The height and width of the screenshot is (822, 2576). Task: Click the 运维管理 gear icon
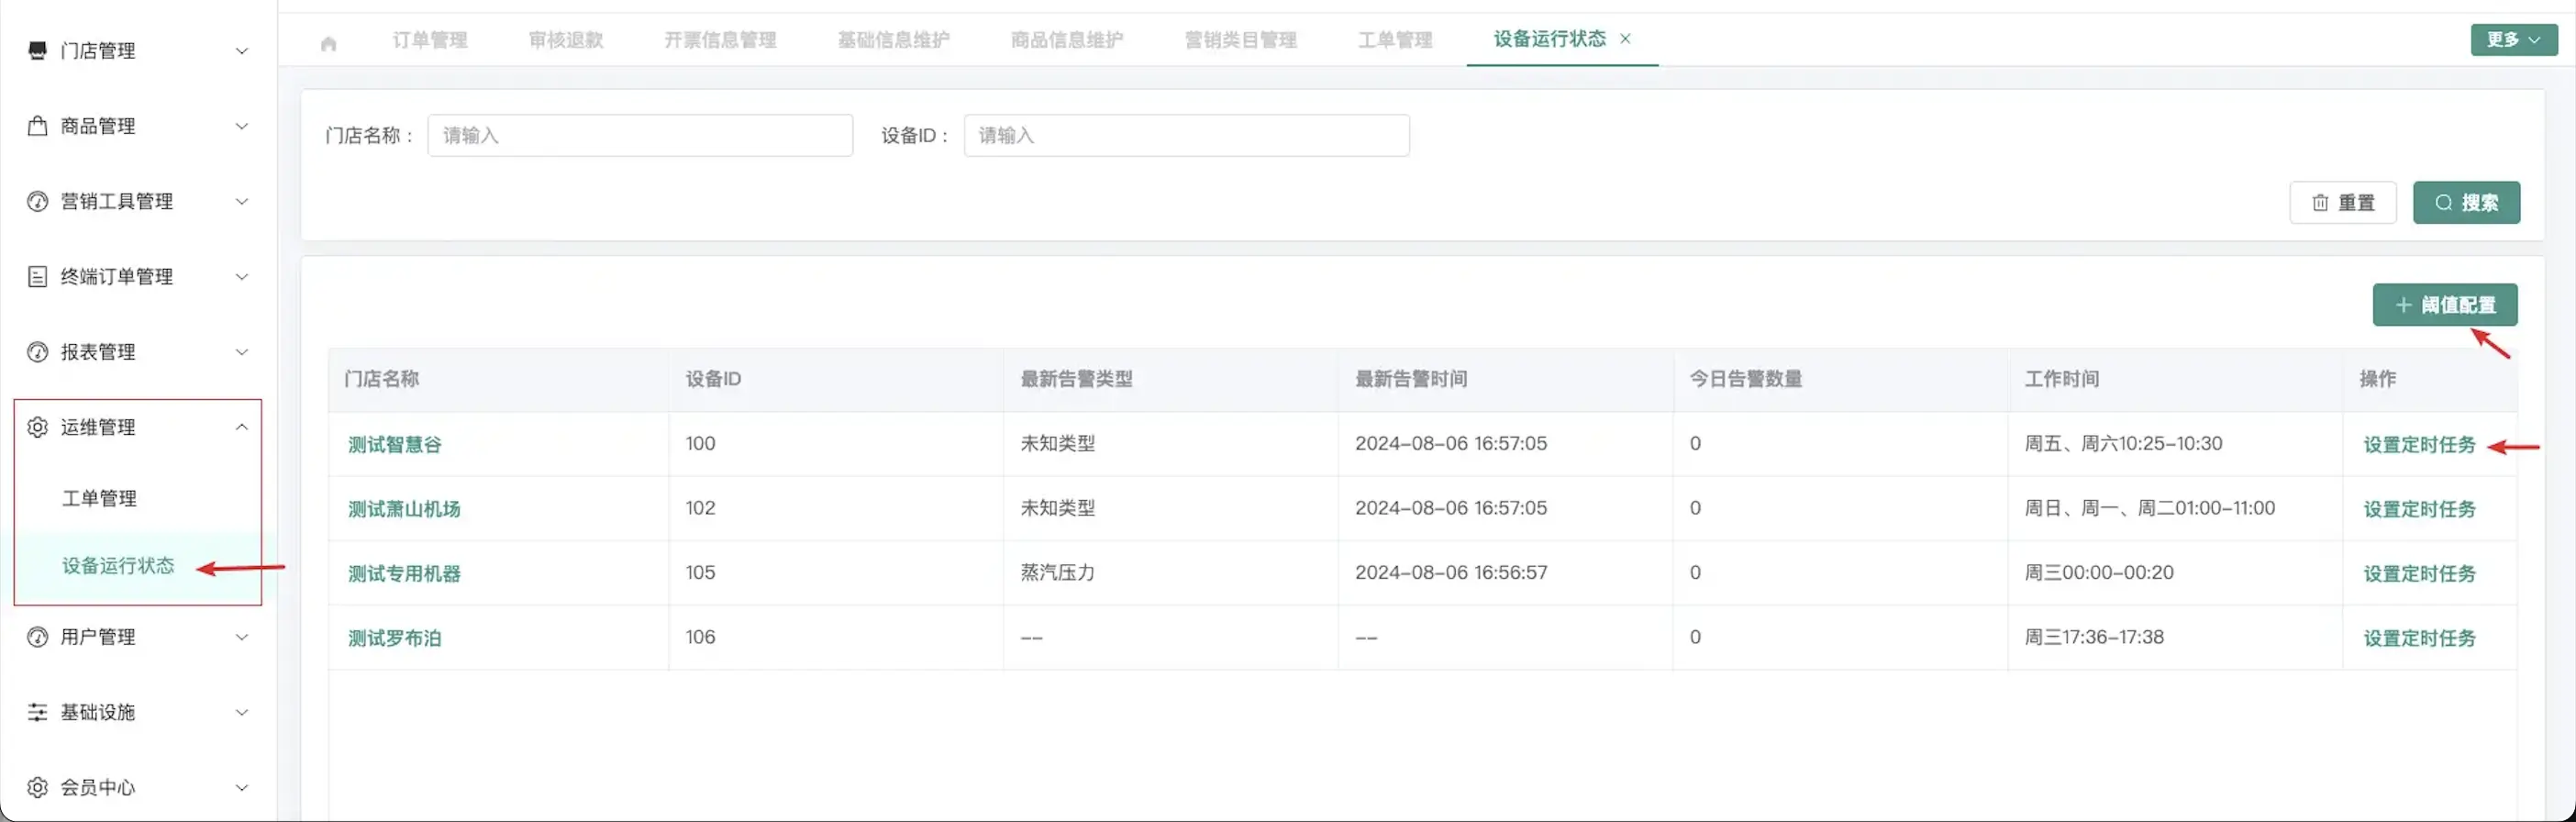pyautogui.click(x=37, y=427)
